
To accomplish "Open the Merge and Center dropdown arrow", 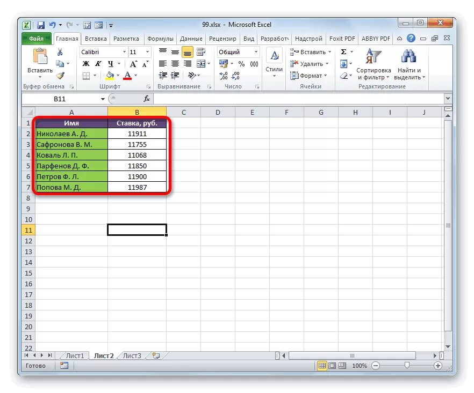I will click(x=209, y=64).
